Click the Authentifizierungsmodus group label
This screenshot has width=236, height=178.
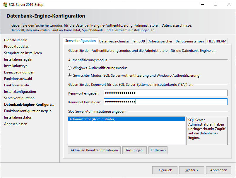click(88, 60)
